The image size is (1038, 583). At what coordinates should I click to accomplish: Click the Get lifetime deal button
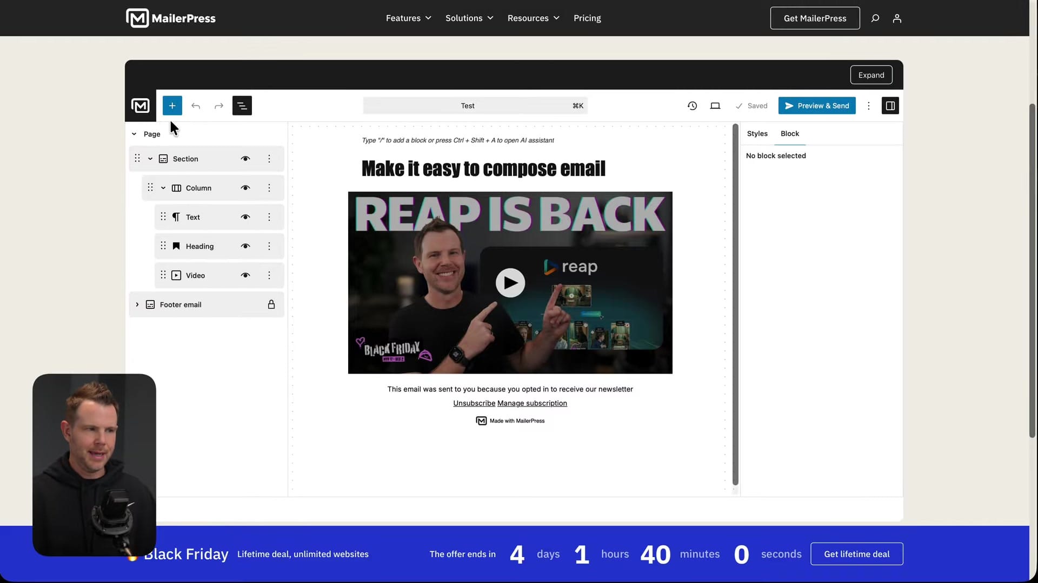(x=856, y=554)
